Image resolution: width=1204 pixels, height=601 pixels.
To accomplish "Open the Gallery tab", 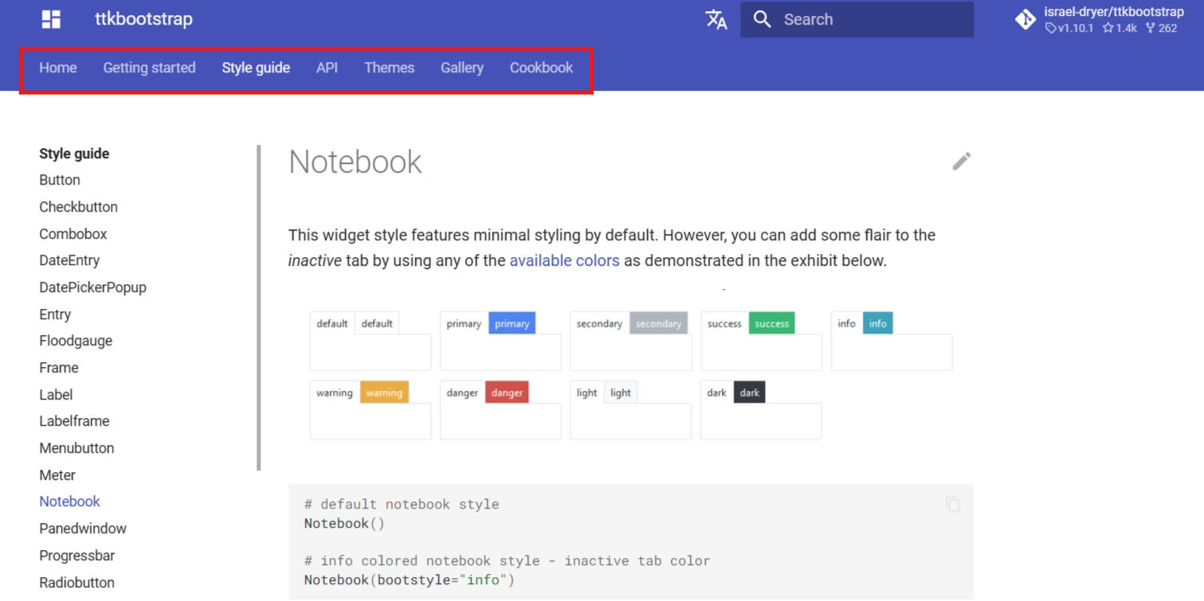I will tap(462, 68).
